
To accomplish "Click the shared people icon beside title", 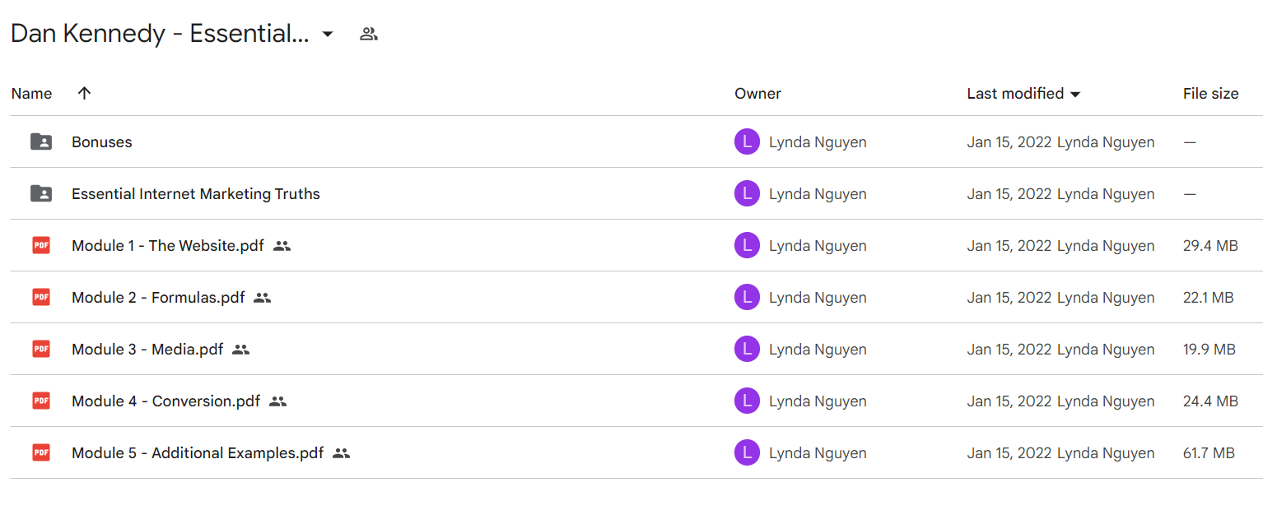I will point(369,34).
